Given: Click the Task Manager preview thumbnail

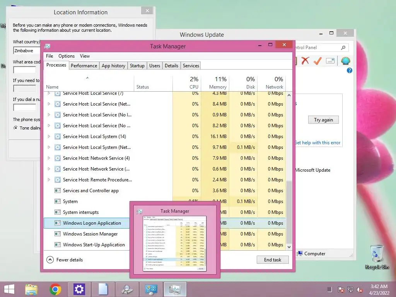Looking at the screenshot, I should point(175,244).
